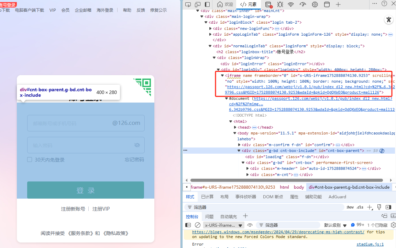The width and height of the screenshot is (396, 248).
Task: Open the Network wifi-shaped tool
Action: [x=291, y=4]
